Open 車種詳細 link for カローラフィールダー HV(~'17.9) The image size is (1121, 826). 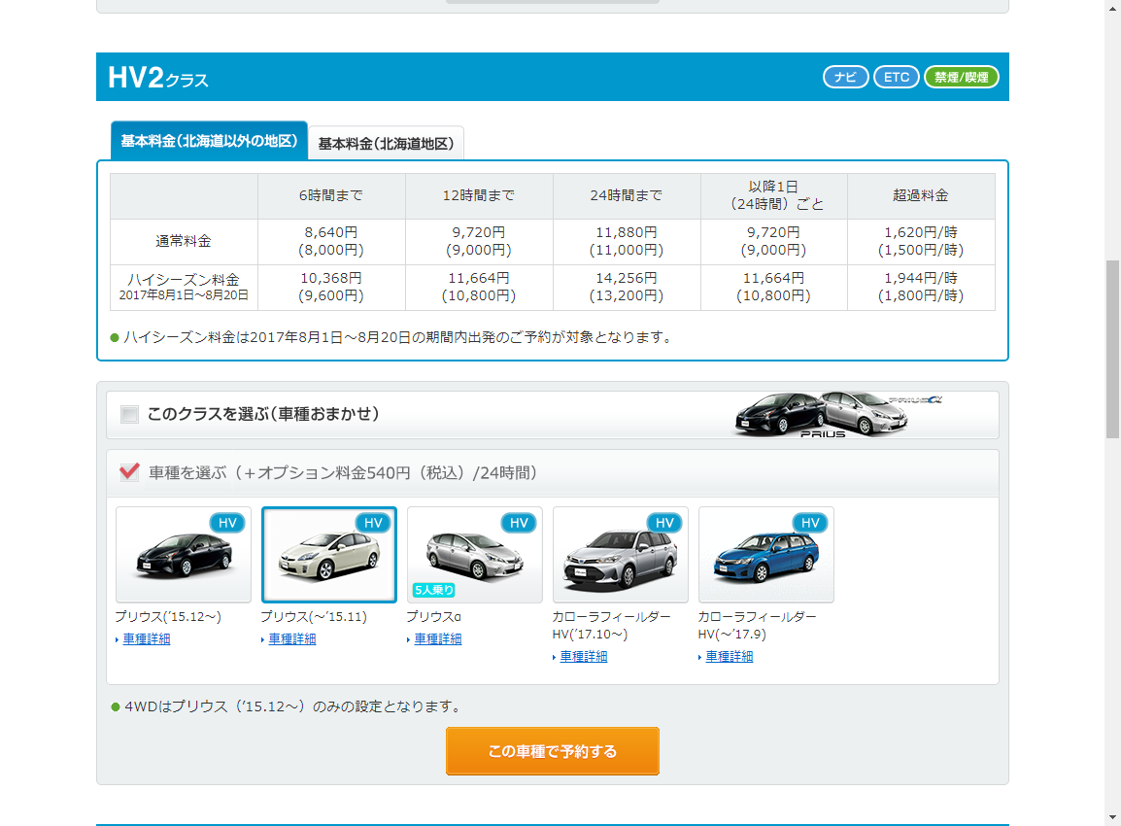pos(730,657)
